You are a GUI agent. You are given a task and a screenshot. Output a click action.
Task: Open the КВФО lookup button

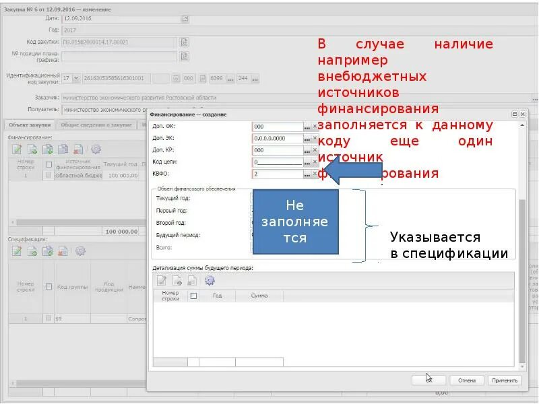pyautogui.click(x=307, y=174)
